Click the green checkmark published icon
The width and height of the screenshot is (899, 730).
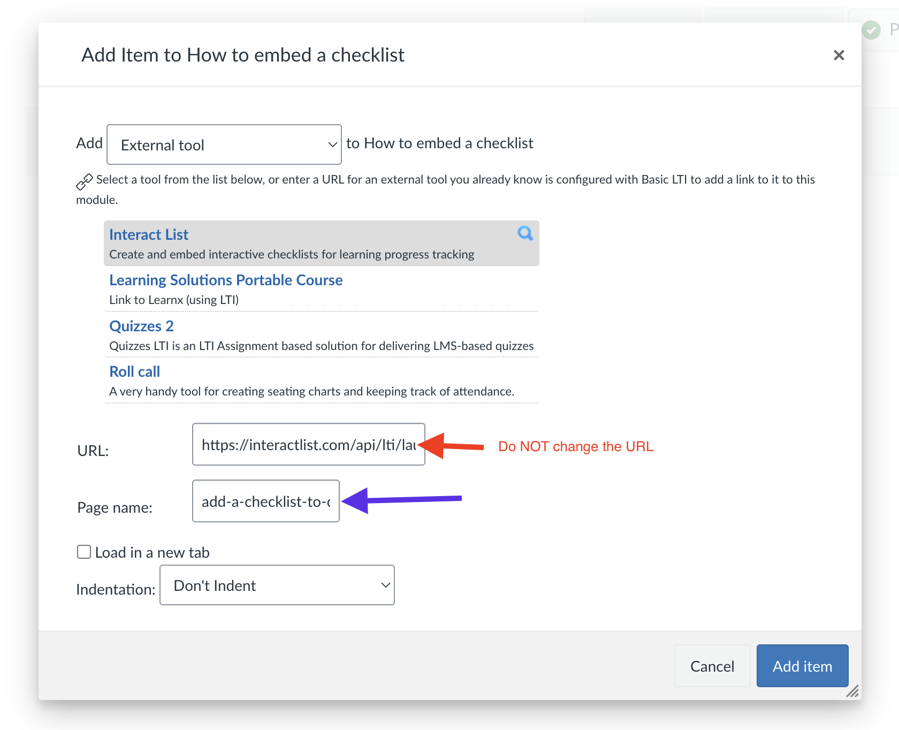(x=871, y=29)
